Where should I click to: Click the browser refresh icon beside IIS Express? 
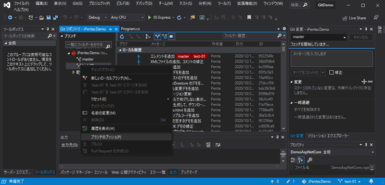[179, 18]
